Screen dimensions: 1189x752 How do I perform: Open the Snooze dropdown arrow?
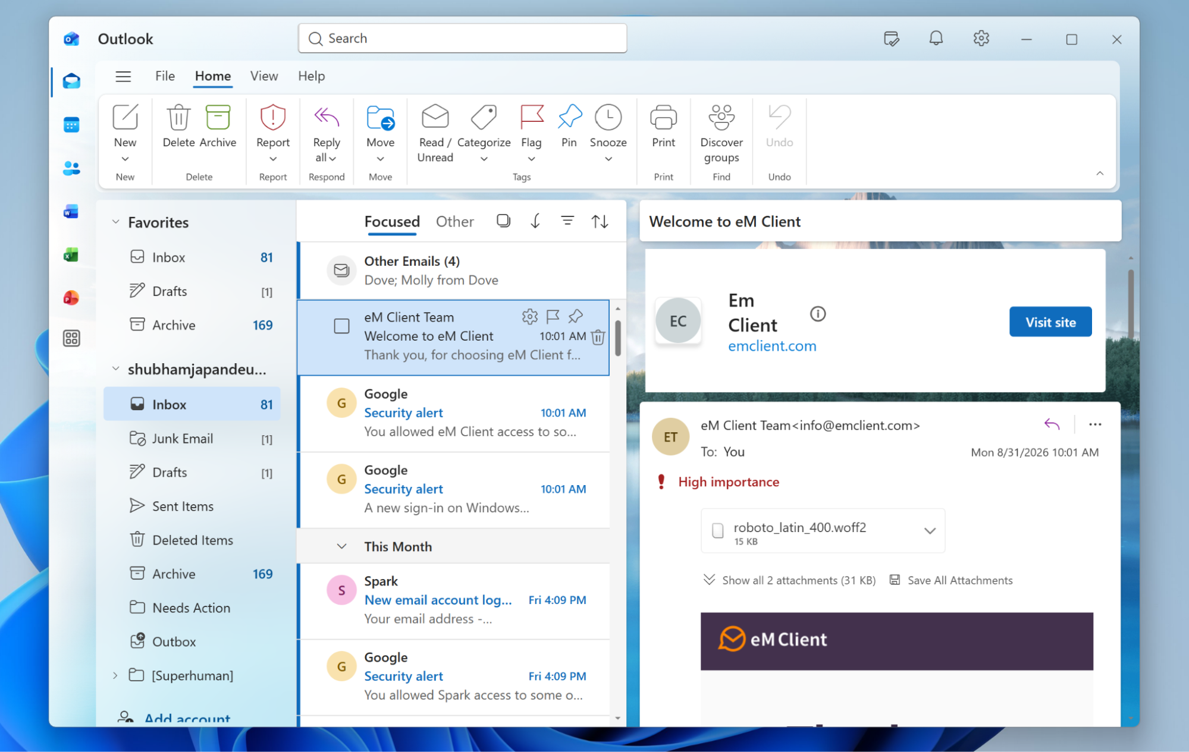[608, 159]
